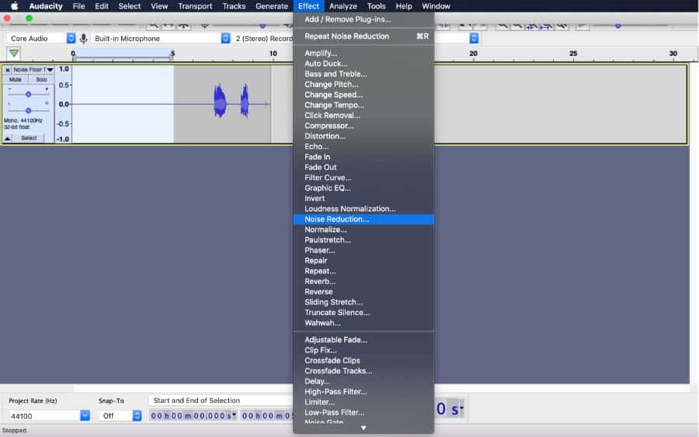This screenshot has height=437, width=699.
Task: Select the Click Removal effect
Action: [363, 116]
